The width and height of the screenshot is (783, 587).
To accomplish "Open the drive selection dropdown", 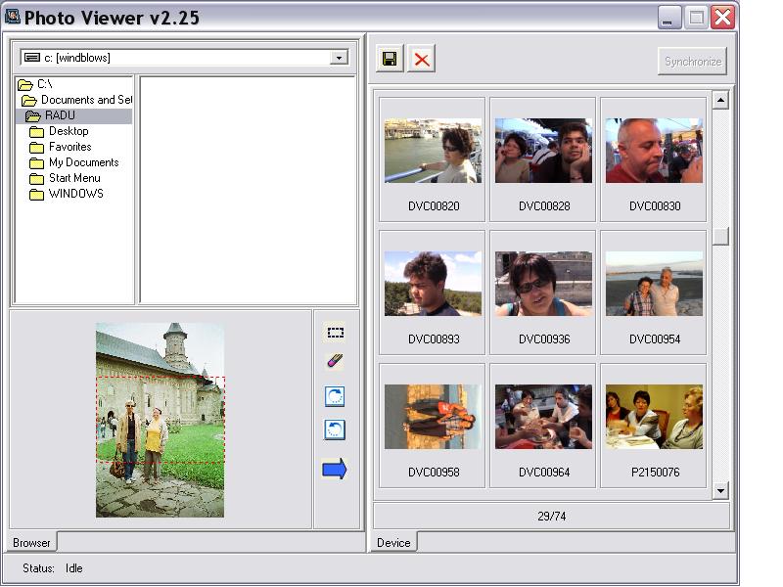I will coord(339,58).
